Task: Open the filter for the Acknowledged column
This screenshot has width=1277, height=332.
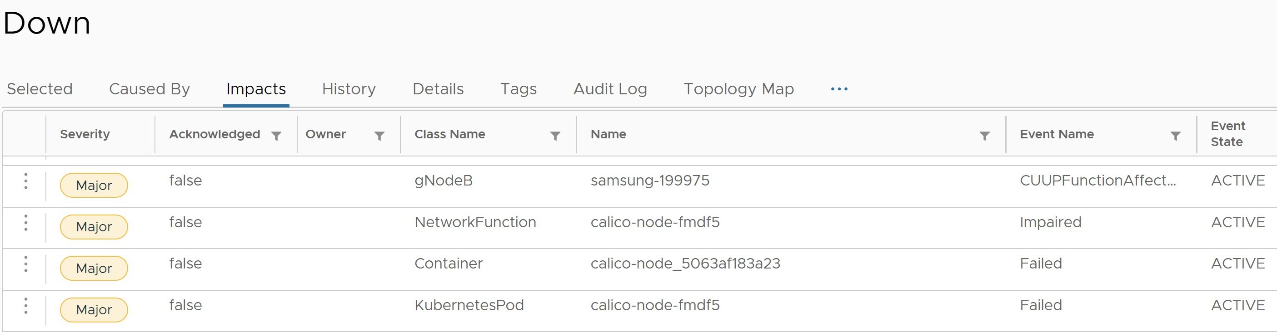Action: pyautogui.click(x=277, y=135)
